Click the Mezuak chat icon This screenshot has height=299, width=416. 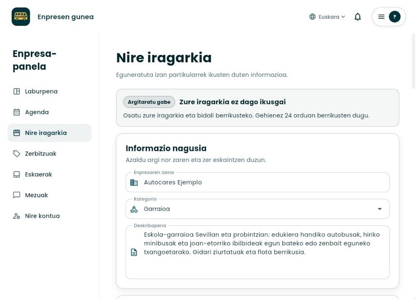17,195
